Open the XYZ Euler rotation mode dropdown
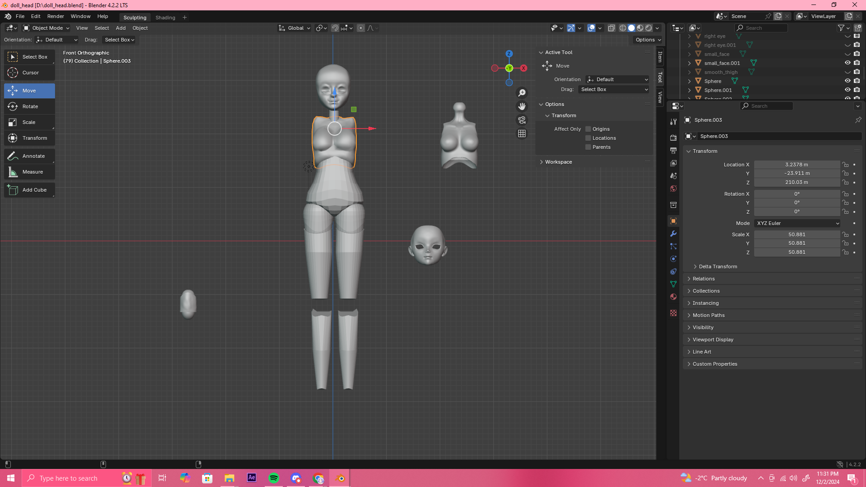 [x=797, y=223]
